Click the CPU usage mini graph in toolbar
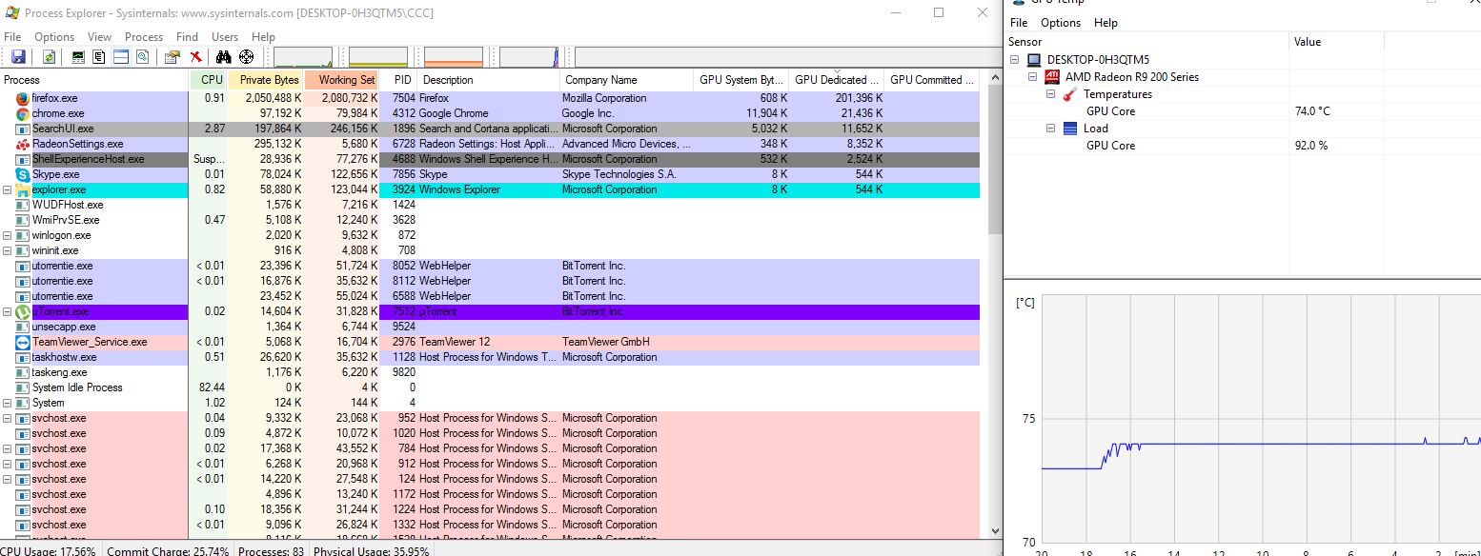1481x556 pixels. pos(303,57)
